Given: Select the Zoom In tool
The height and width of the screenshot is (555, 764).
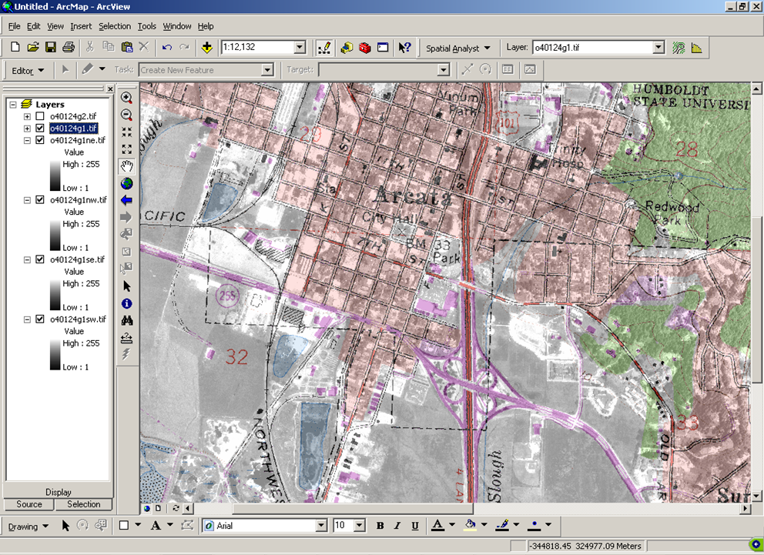Looking at the screenshot, I should pyautogui.click(x=127, y=98).
